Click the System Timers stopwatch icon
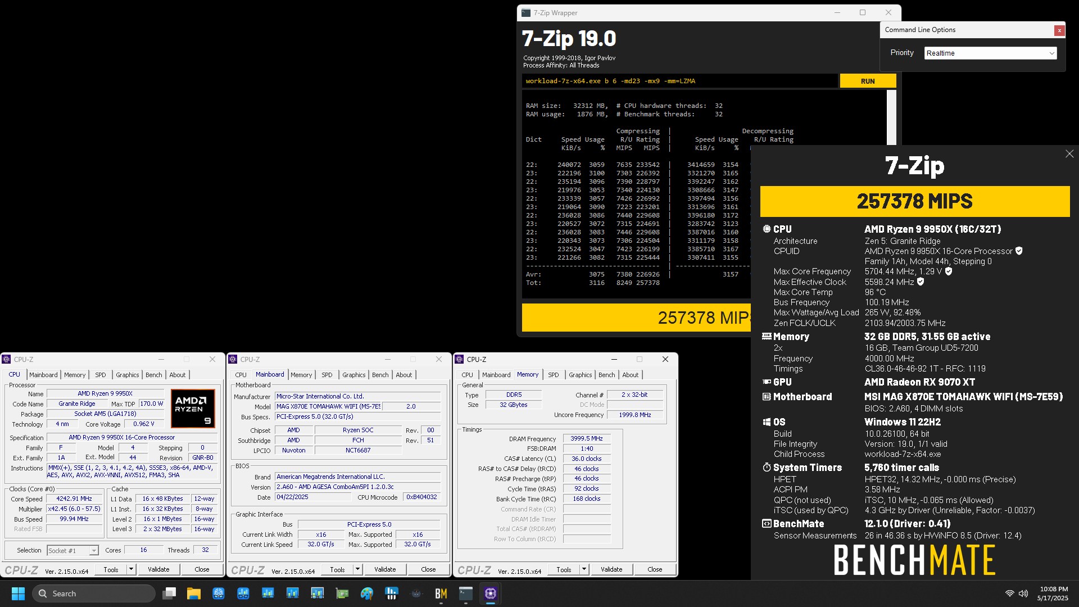Viewport: 1079px width, 607px height. [x=767, y=468]
